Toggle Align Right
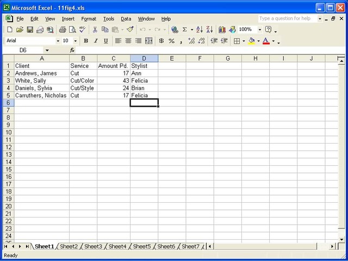The image size is (348, 261). point(138,41)
